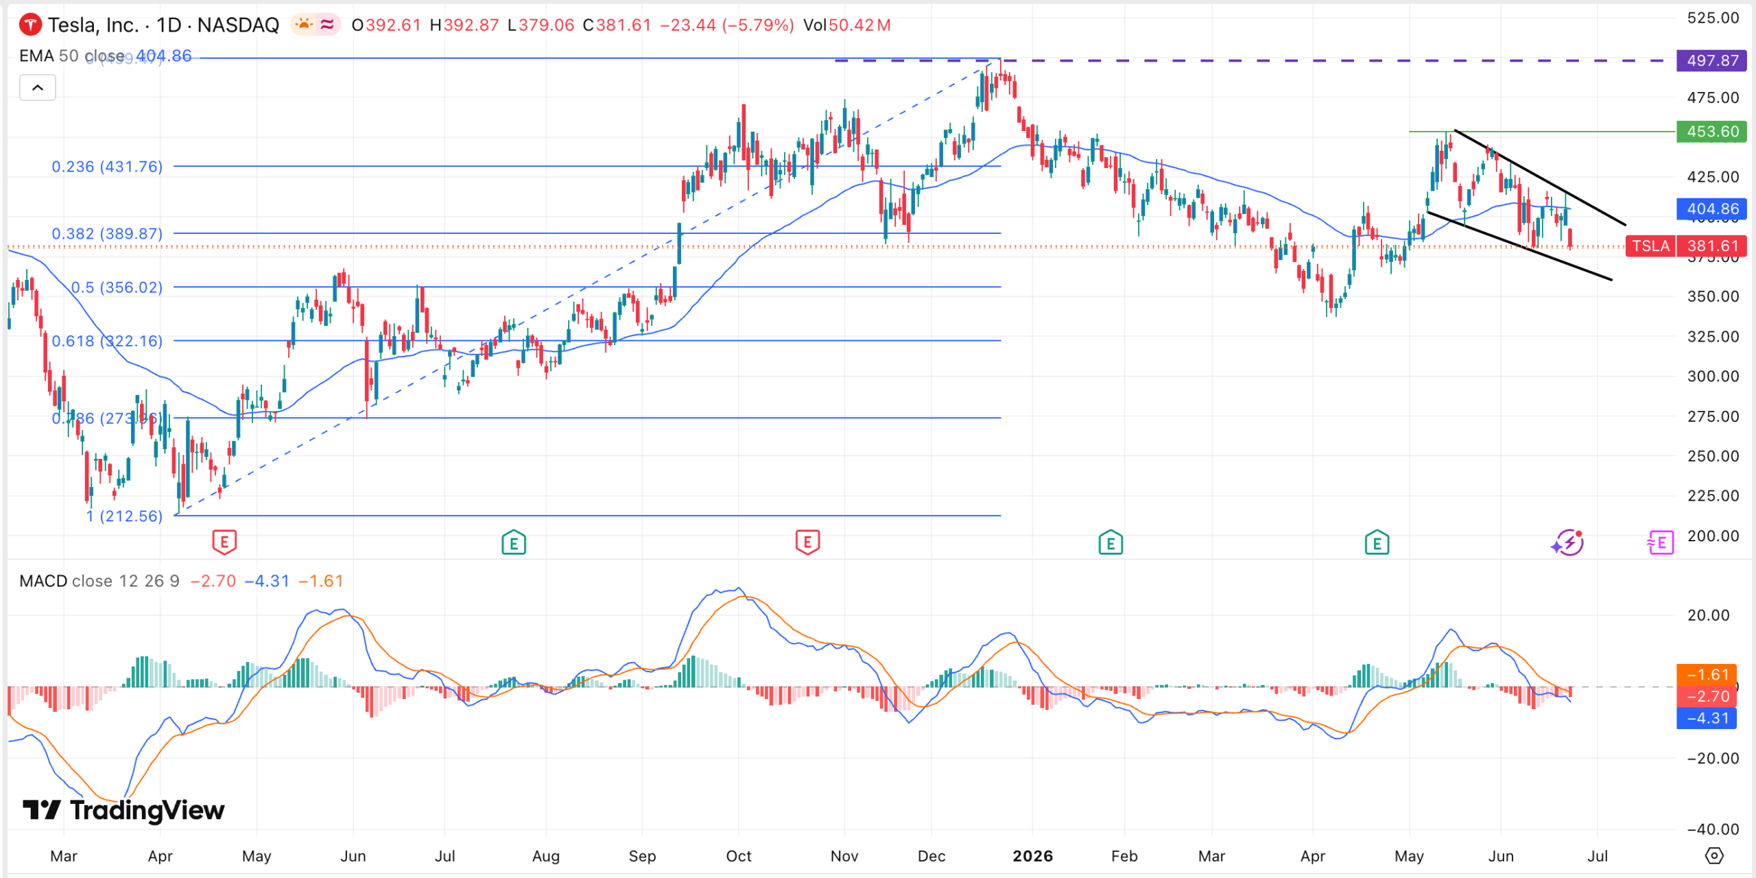The image size is (1756, 878).
Task: Click the Dec label on time axis
Action: (932, 856)
